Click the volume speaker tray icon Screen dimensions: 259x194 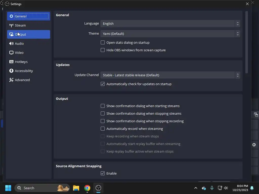point(226,188)
